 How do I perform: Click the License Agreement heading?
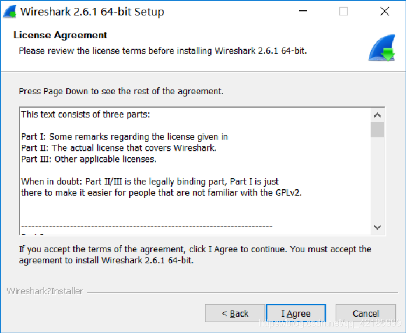pos(60,36)
